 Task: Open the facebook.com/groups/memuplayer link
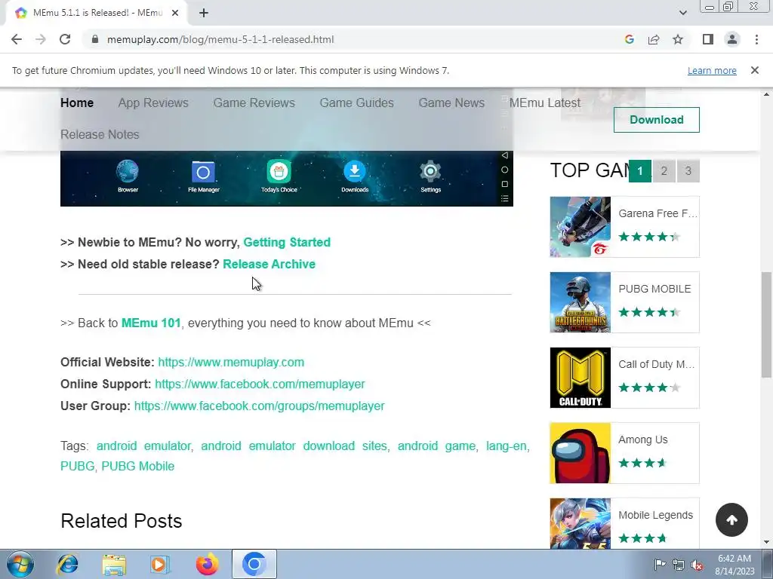point(260,406)
